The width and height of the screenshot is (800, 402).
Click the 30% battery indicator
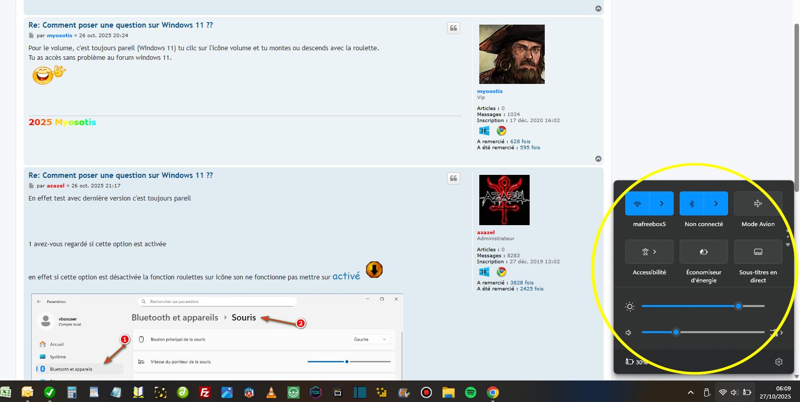click(x=636, y=362)
